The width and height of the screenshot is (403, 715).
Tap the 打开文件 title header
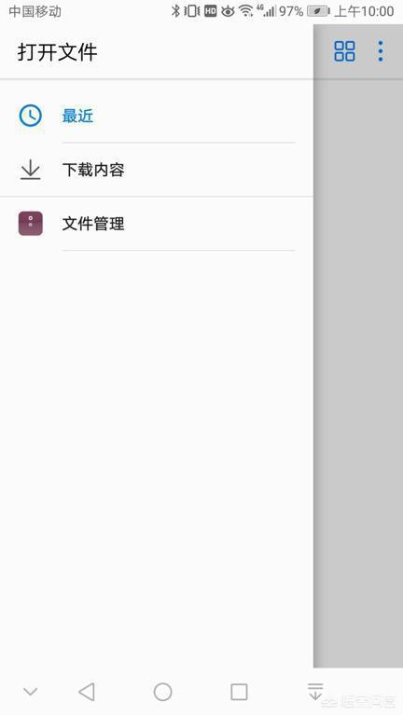pyautogui.click(x=58, y=51)
